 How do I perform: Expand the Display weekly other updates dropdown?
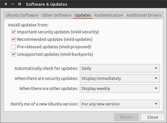point(120,89)
